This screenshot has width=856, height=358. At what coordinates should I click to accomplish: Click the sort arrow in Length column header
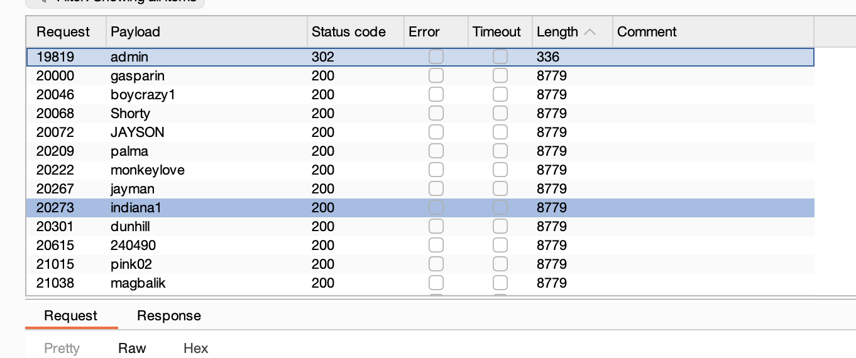click(590, 32)
